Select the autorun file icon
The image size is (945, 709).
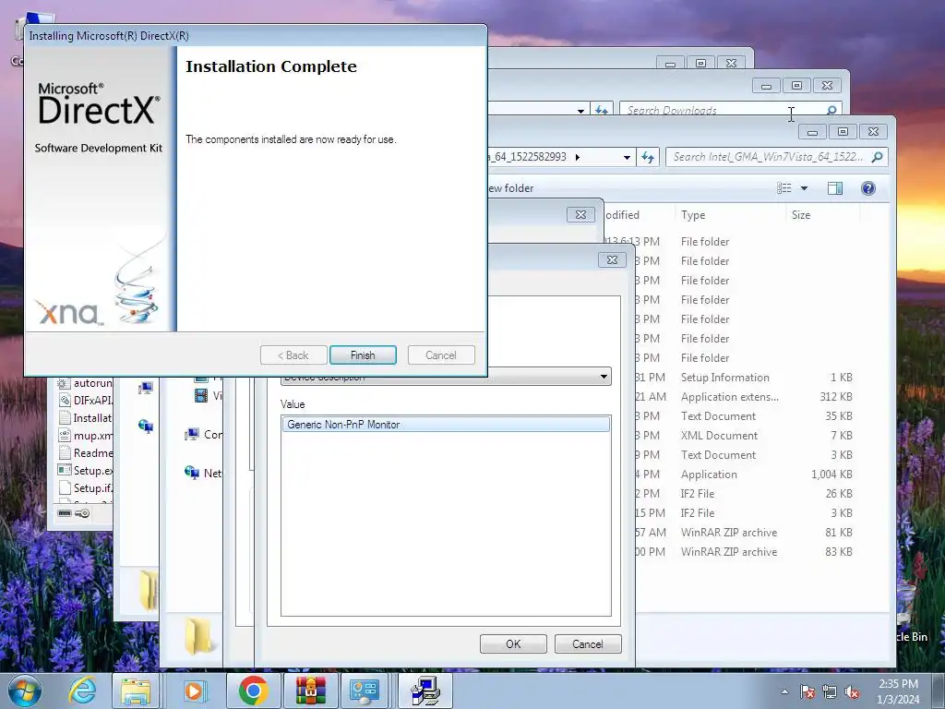click(x=64, y=383)
